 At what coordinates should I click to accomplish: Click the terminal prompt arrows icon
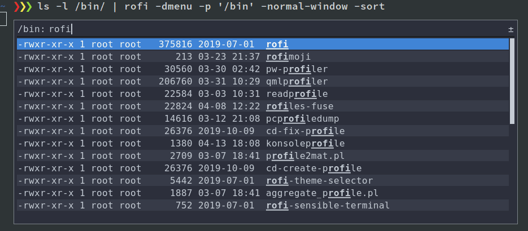(x=22, y=7)
